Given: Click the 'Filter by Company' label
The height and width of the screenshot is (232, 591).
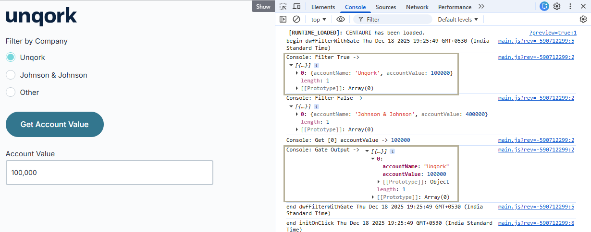Looking at the screenshot, I should [37, 41].
